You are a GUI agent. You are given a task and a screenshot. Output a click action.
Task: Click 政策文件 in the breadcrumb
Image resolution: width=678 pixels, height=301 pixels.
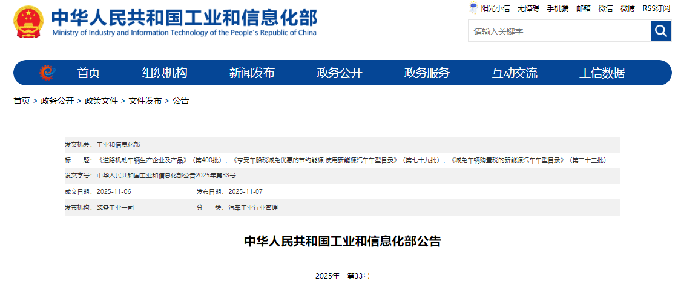pyautogui.click(x=101, y=101)
